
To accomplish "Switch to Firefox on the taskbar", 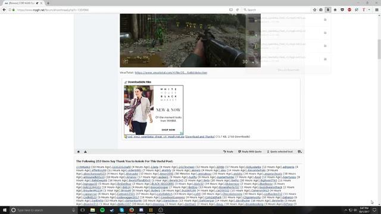I will pos(132,210).
